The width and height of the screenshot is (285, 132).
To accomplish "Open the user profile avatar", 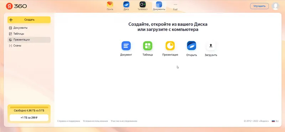I will [x=275, y=6].
